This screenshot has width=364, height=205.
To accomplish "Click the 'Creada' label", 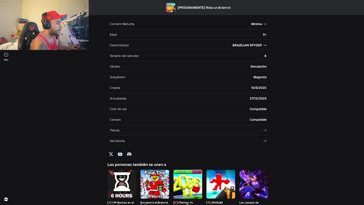I will pyautogui.click(x=115, y=88).
